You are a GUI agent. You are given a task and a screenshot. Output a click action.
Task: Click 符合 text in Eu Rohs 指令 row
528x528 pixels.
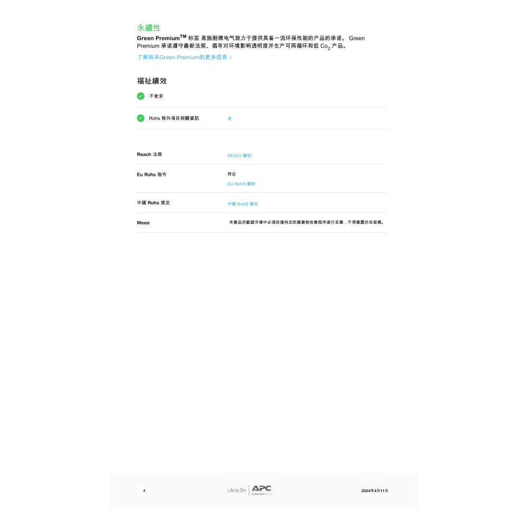coord(231,174)
